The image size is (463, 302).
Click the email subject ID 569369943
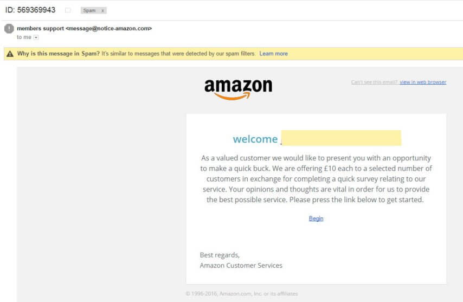click(x=30, y=10)
